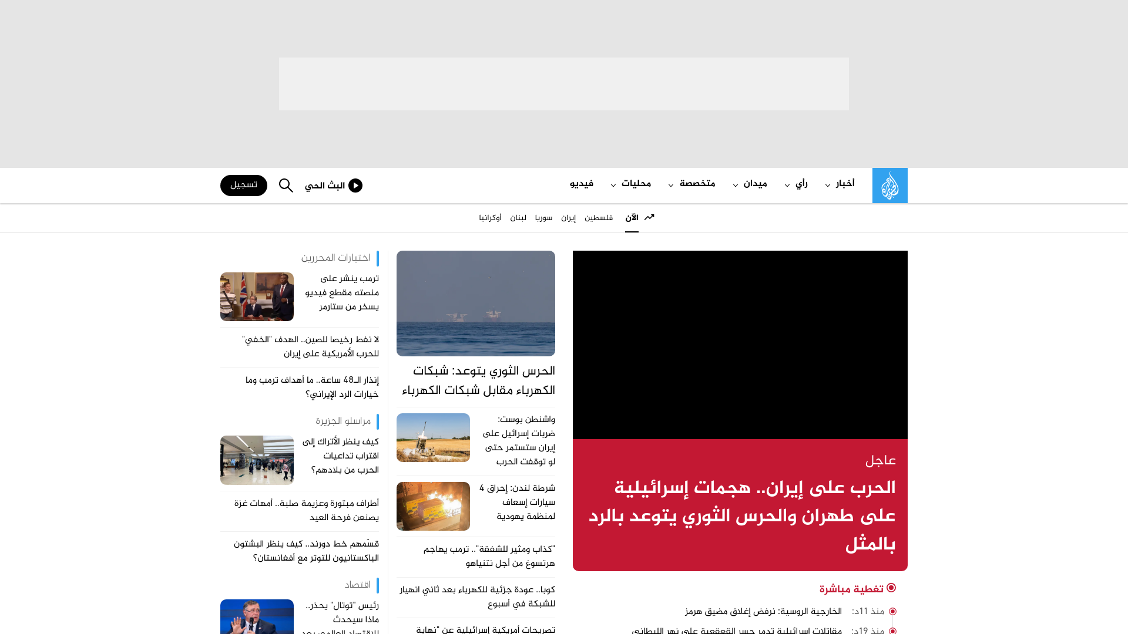Open the Total chief article thumbnail
Viewport: 1128px width, 634px height.
257,616
